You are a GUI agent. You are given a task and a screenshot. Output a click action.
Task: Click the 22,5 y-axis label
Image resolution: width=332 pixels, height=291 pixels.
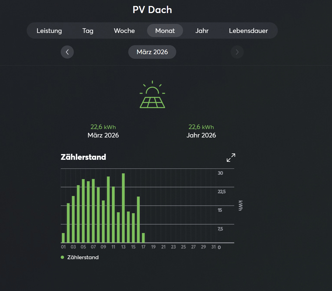point(222,192)
